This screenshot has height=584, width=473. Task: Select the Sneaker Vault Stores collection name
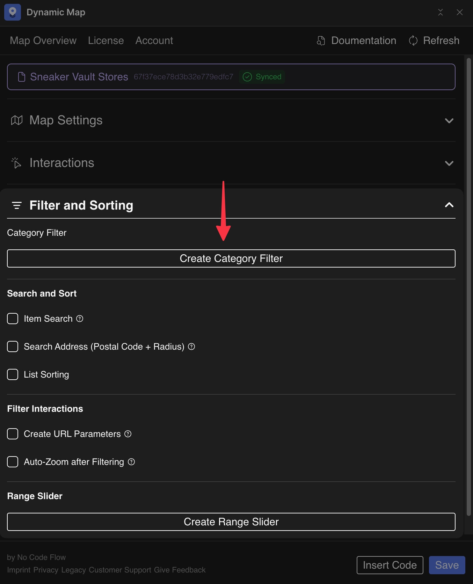point(79,77)
